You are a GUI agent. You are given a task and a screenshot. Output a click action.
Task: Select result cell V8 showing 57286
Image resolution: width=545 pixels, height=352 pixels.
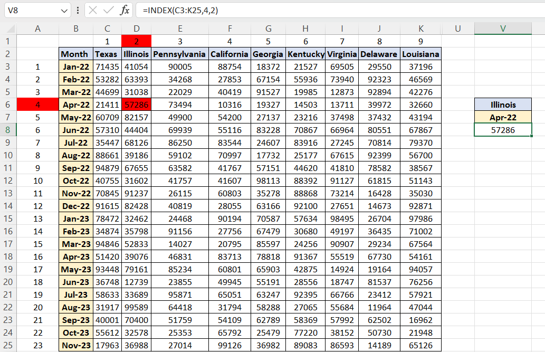(x=503, y=130)
